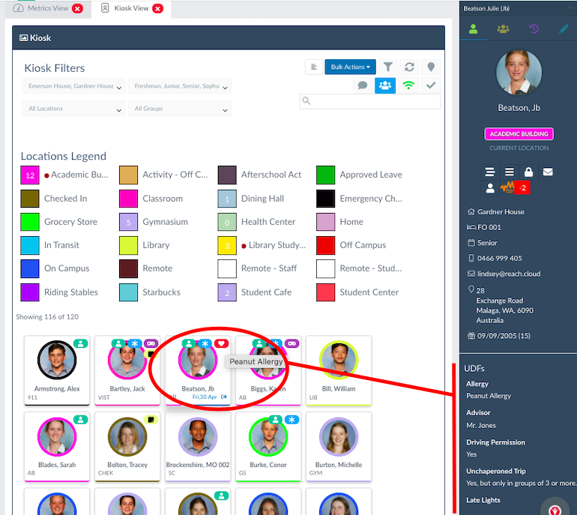Click the Beatson Jb profile photo in side panel

[x=519, y=73]
